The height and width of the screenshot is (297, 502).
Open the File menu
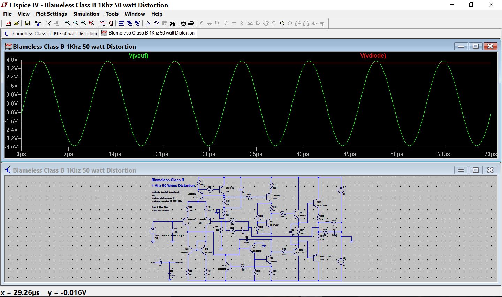pos(7,14)
